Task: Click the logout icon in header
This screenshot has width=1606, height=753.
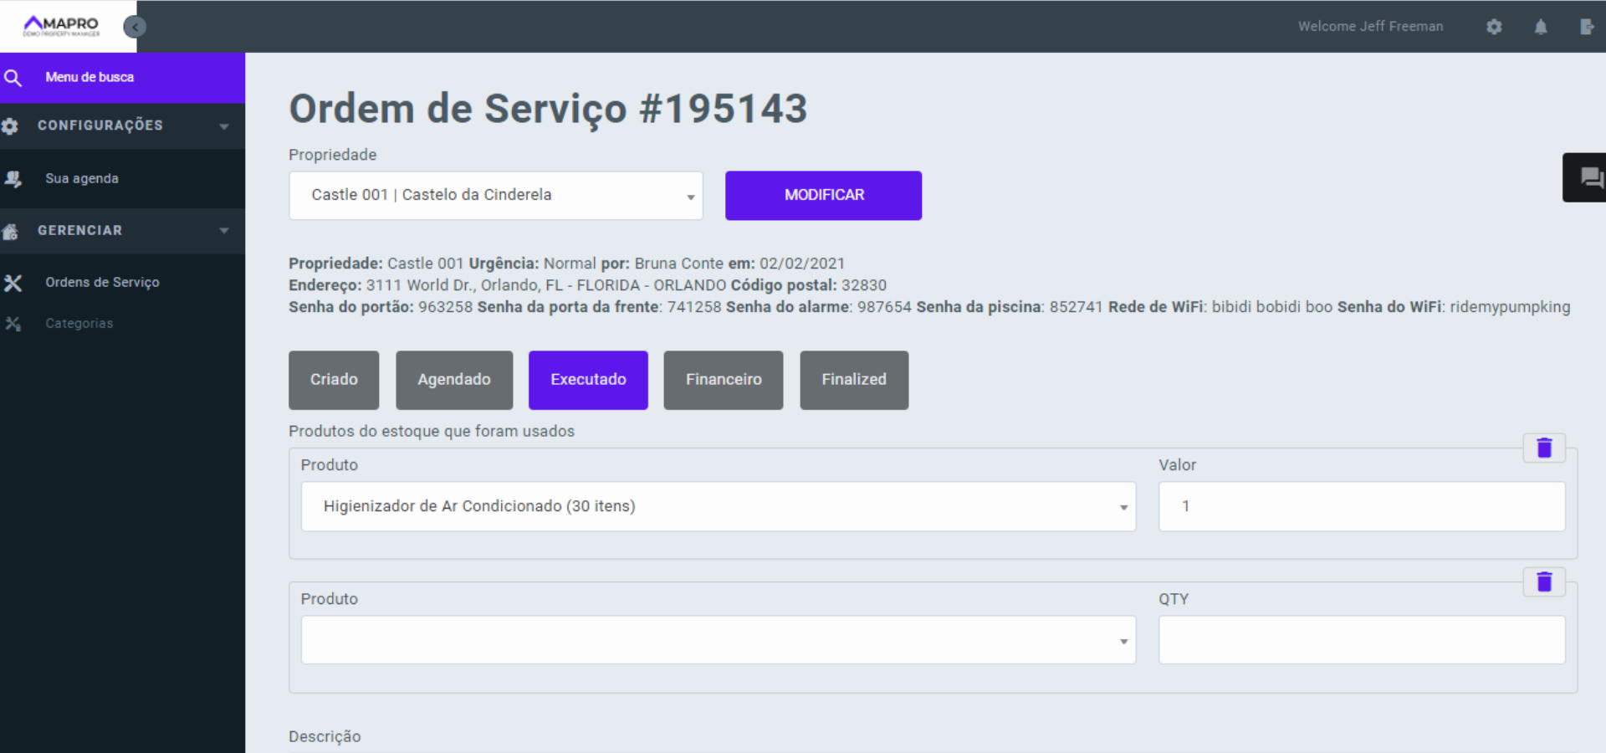Action: pyautogui.click(x=1587, y=27)
